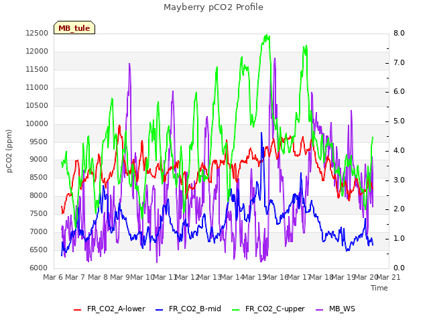429x322 pixels.
Task: Click the 9500 y-axis tick label
Action: [x=39, y=142]
